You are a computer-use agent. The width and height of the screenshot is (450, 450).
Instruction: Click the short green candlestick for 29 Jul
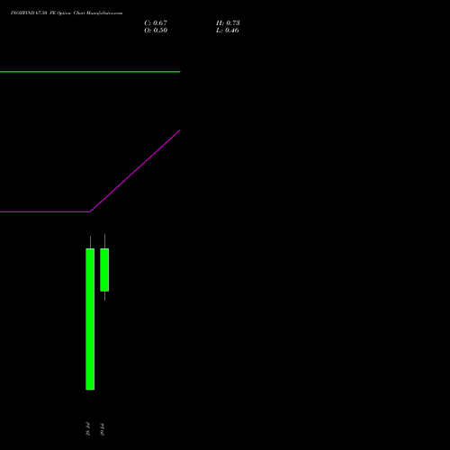point(104,269)
